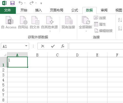Open 自其他来源 (From Other Sources) menu
Screen dimensions: 123x103
tap(49, 24)
